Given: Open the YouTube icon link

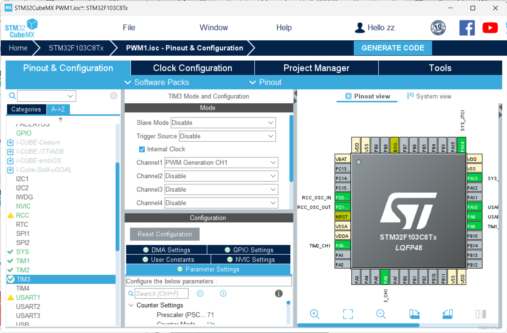Looking at the screenshot, I should click(490, 28).
